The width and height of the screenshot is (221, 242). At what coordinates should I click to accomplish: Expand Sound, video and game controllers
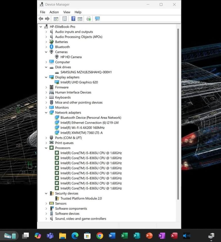click(x=46, y=219)
